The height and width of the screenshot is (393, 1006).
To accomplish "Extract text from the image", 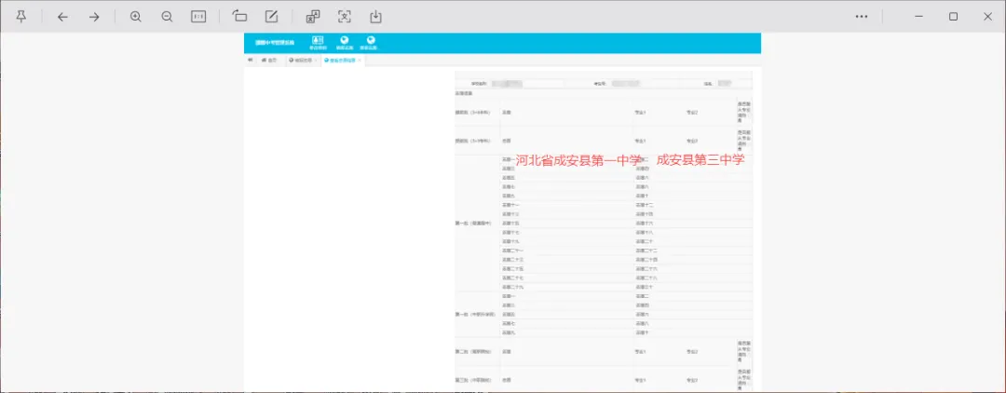I will (x=345, y=17).
